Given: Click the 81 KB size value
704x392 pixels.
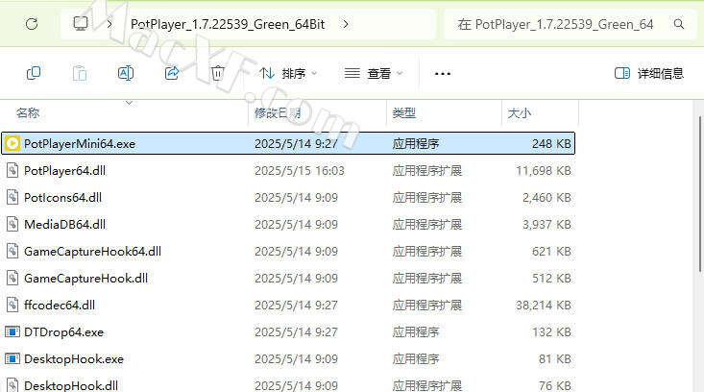Looking at the screenshot, I should click(x=555, y=359).
